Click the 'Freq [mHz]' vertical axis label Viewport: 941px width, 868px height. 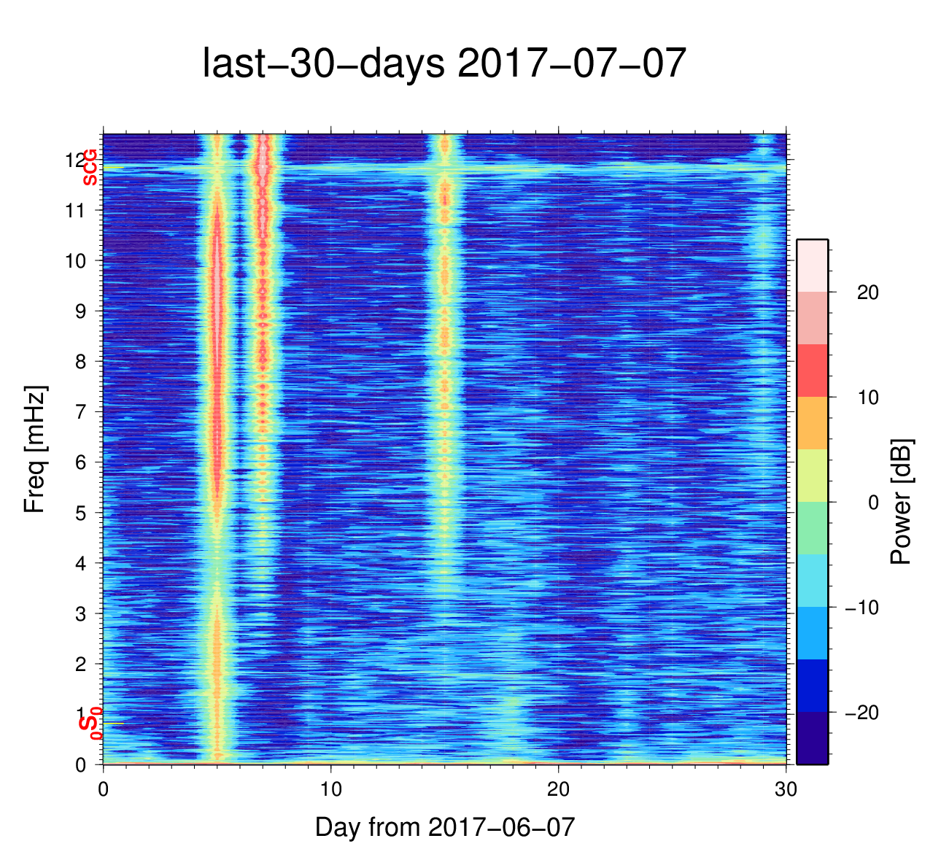pos(35,449)
